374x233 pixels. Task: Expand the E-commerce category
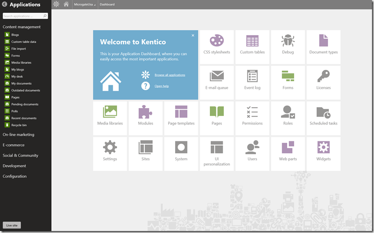click(x=13, y=145)
